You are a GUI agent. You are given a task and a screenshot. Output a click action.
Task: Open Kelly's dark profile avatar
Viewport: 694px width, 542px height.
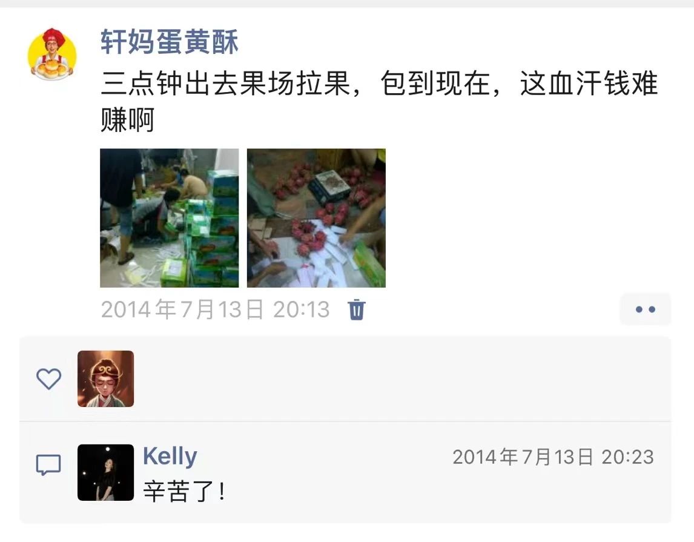(106, 472)
